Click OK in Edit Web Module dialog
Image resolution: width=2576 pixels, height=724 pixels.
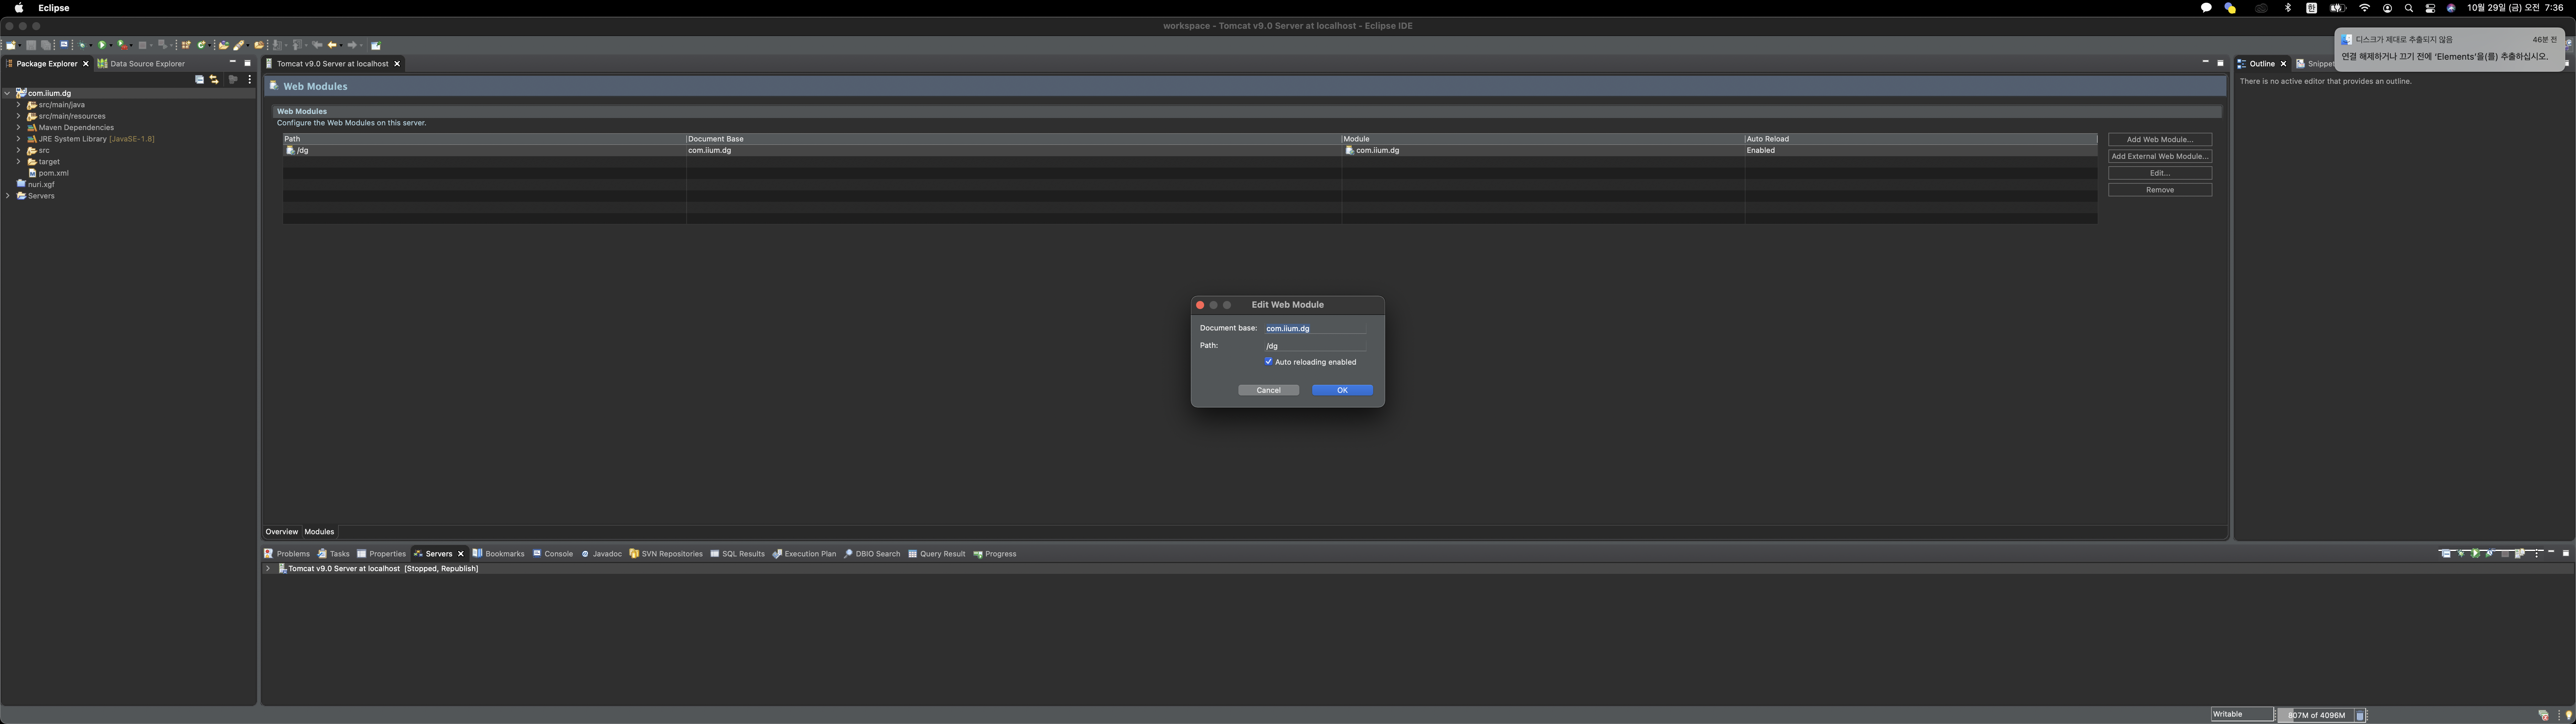tap(1342, 390)
